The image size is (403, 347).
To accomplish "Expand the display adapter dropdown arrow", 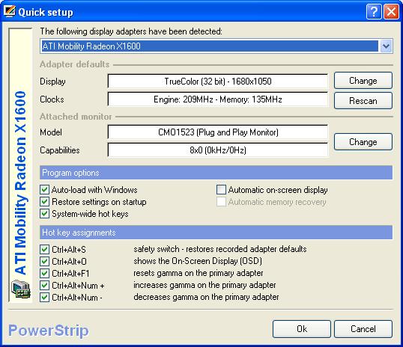I will click(386, 46).
